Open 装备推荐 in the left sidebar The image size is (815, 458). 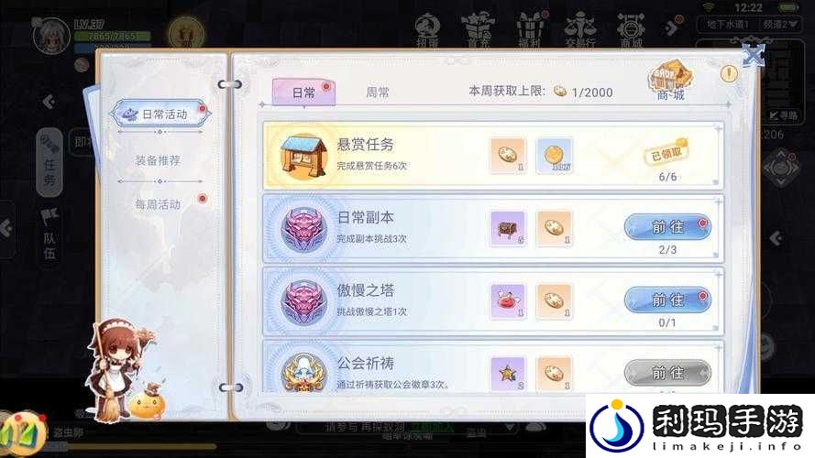(158, 160)
